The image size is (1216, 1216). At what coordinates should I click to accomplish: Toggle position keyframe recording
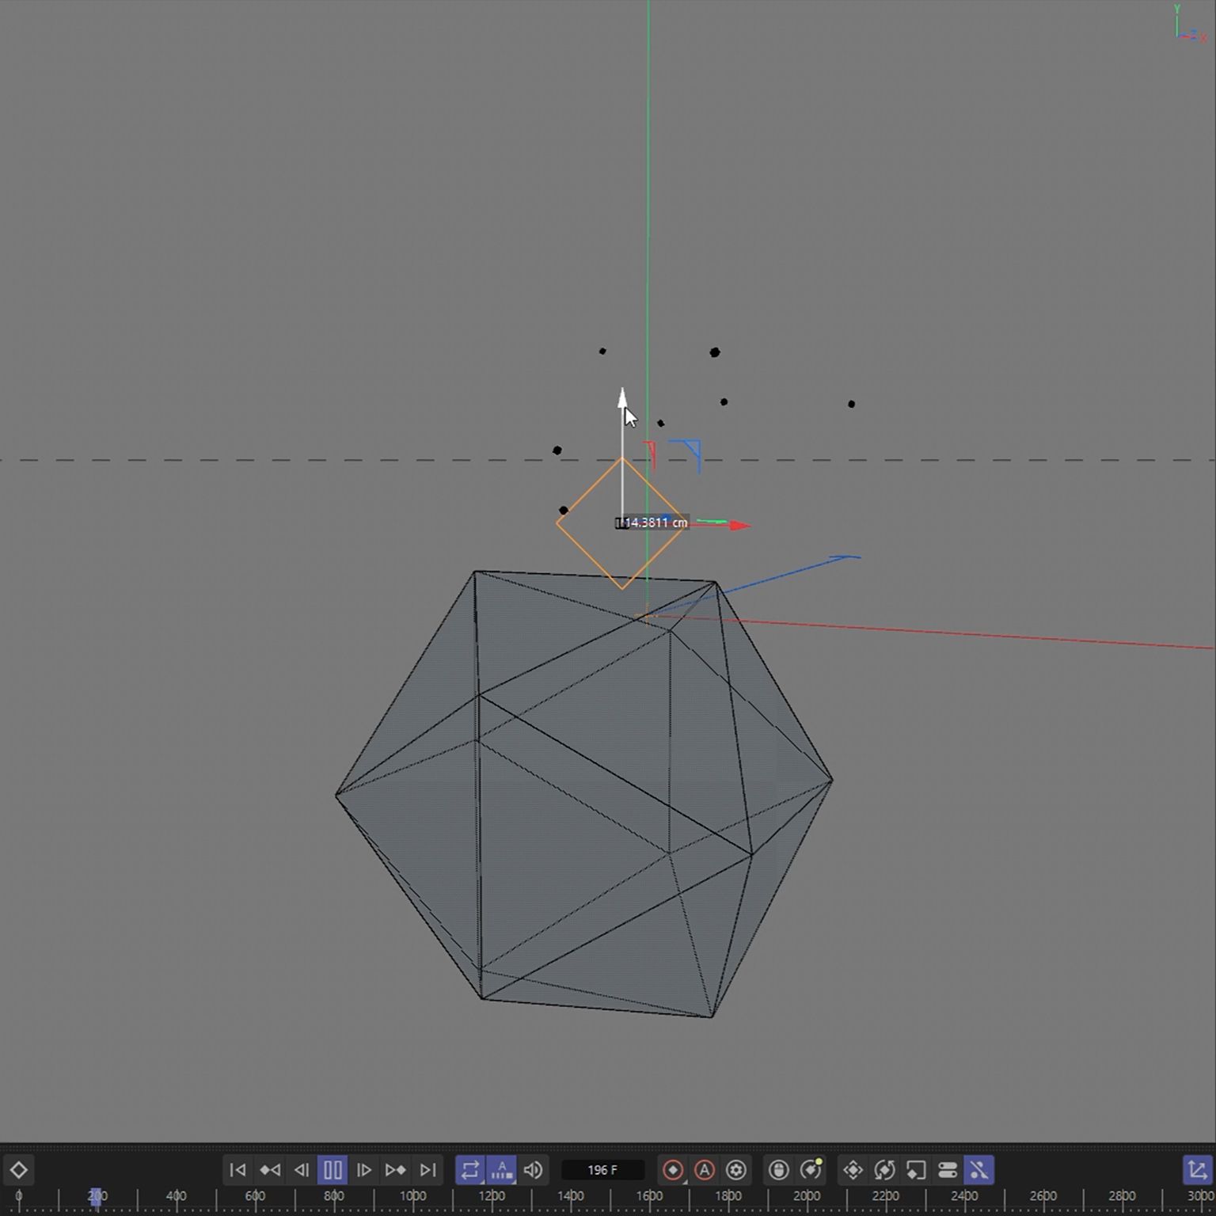tap(853, 1170)
